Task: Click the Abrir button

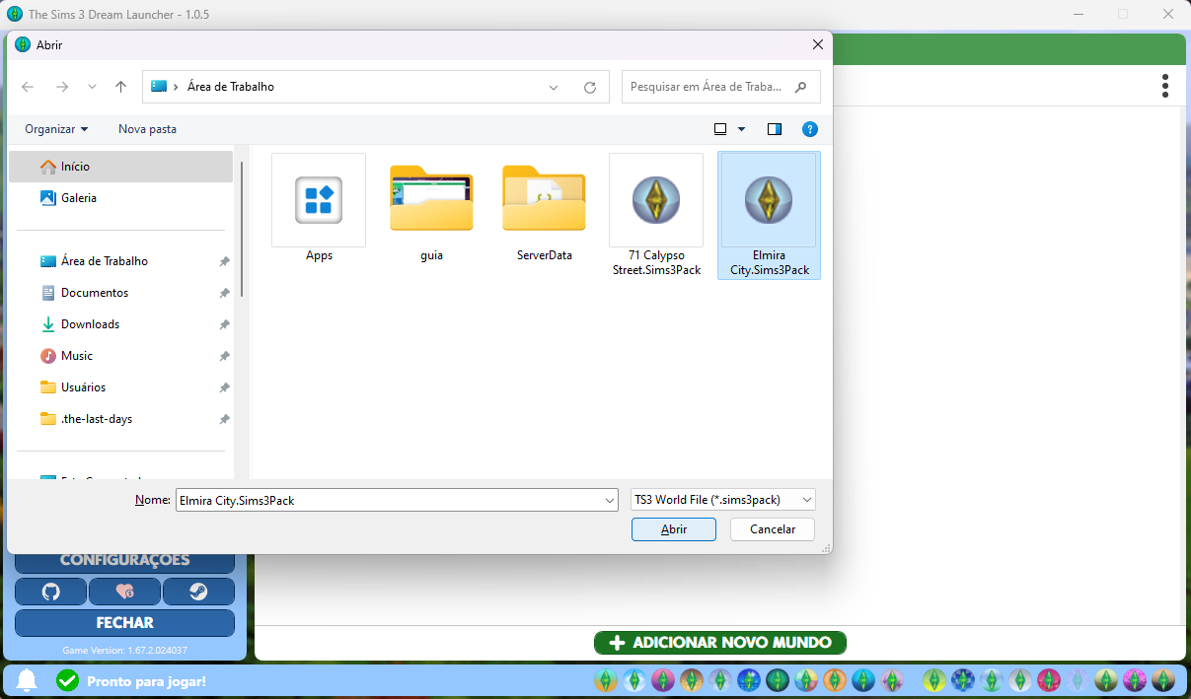Action: 674,529
